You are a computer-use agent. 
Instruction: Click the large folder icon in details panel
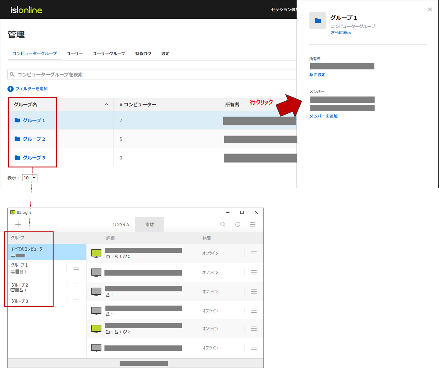pyautogui.click(x=318, y=21)
